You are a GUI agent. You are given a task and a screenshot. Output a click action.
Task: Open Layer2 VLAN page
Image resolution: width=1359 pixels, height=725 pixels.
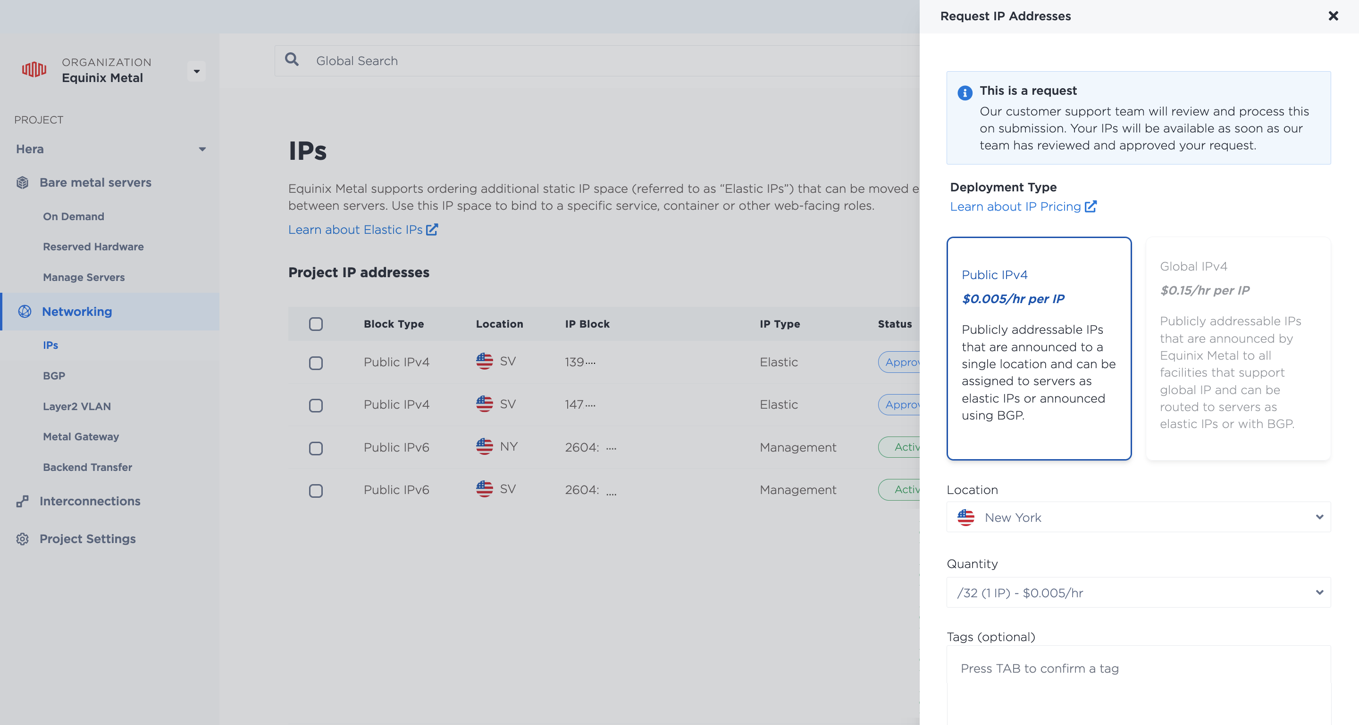pos(77,406)
